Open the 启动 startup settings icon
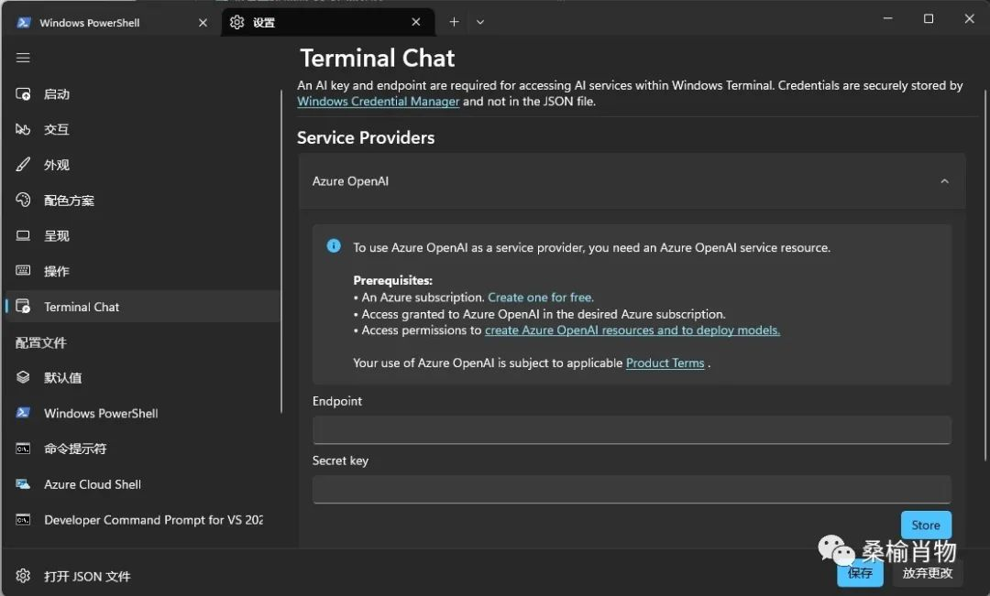Screen dimensions: 990x596 coord(24,94)
